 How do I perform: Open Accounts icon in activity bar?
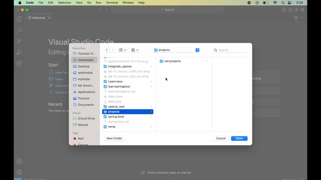point(19,161)
